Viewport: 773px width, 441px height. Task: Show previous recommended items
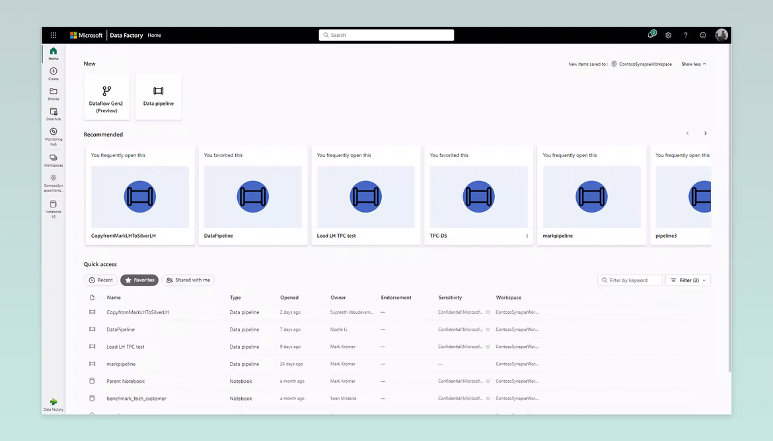point(687,133)
